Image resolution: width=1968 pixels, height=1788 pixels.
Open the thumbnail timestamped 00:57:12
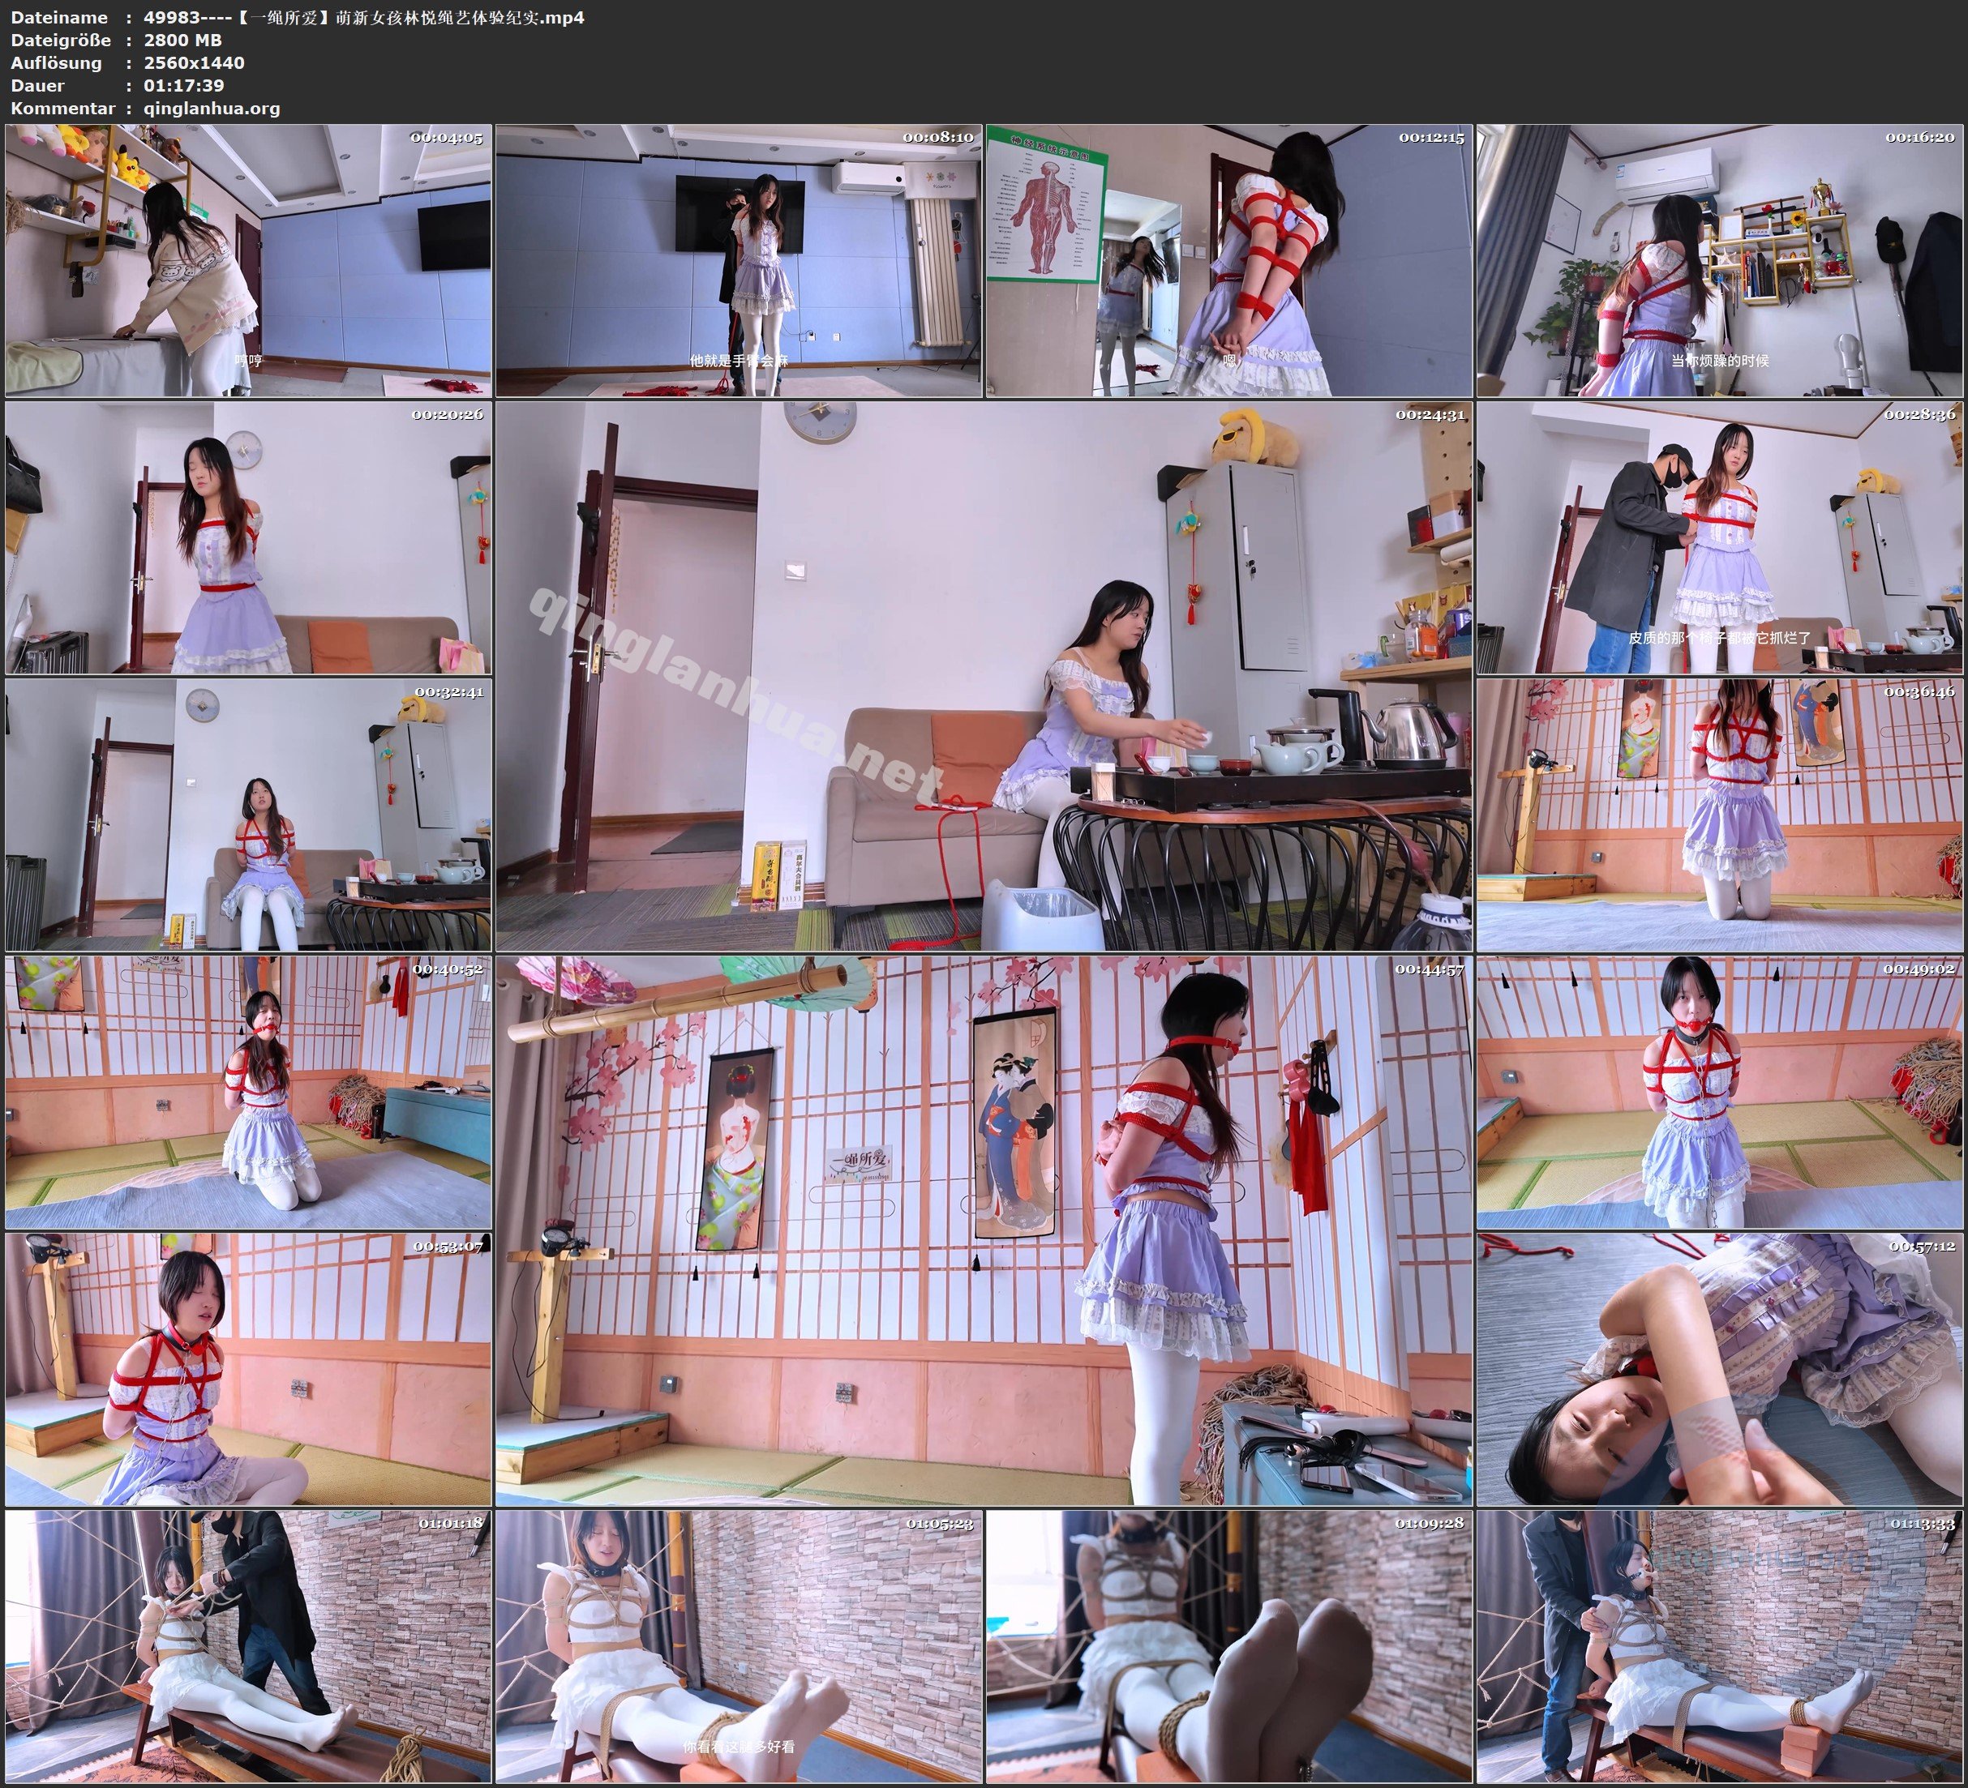(x=1719, y=1368)
